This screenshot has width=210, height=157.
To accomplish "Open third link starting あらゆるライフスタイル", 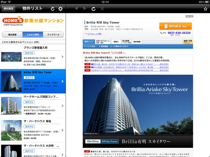I will (x=130, y=70).
